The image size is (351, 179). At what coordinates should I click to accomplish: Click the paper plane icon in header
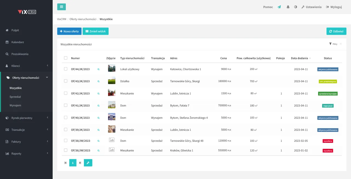[279, 7]
